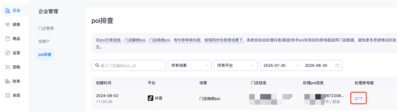The height and width of the screenshot is (112, 397).
Task: Click the 系统 grid icon
Action: [8, 95]
